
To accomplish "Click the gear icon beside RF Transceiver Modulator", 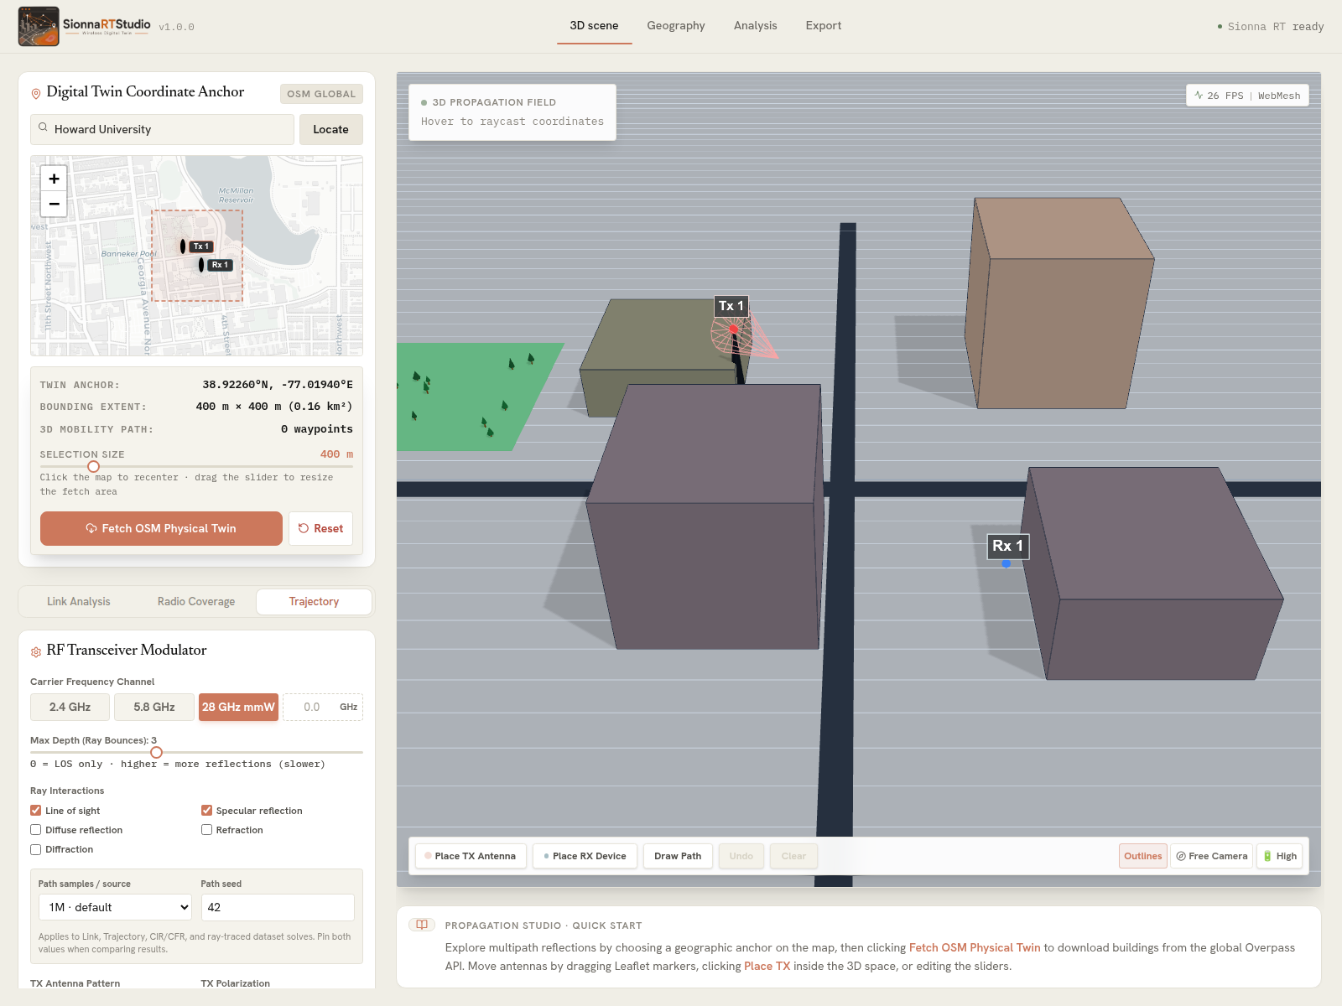I will tap(36, 651).
